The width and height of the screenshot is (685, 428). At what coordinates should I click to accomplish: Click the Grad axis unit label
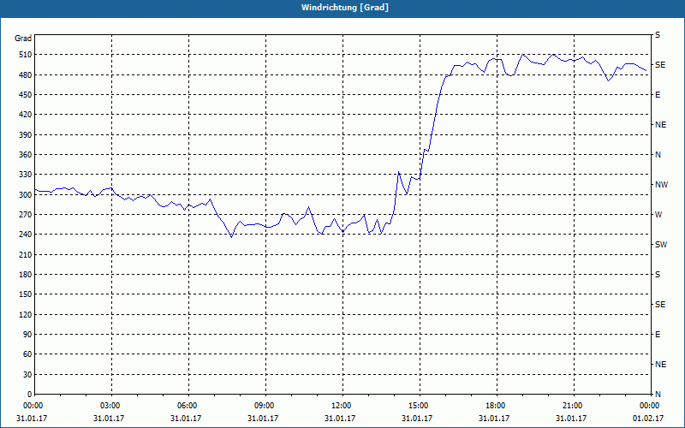[x=23, y=39]
